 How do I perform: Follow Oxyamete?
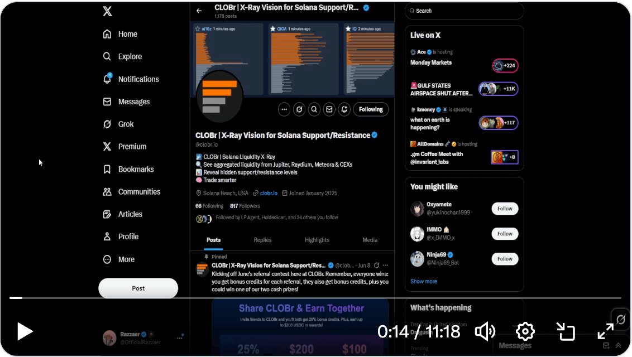click(505, 209)
